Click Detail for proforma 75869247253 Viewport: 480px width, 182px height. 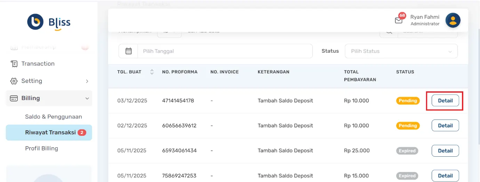point(445,176)
